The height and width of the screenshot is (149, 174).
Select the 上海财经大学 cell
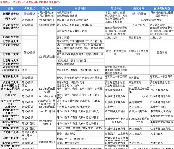[x=10, y=37]
